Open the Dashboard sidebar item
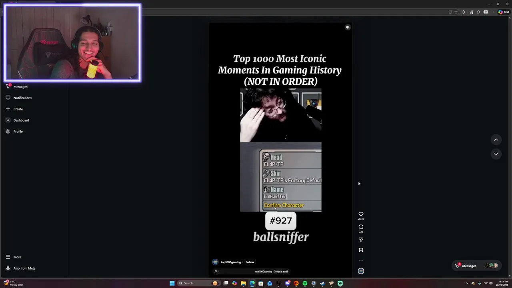Viewport: 512px width, 288px height. (17, 120)
